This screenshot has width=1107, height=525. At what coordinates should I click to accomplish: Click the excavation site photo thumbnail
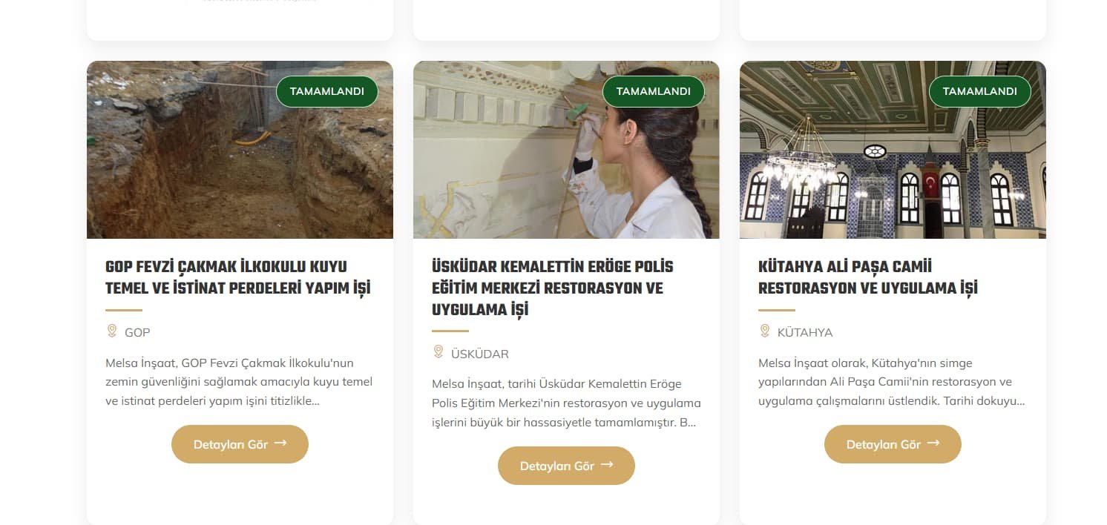point(240,150)
